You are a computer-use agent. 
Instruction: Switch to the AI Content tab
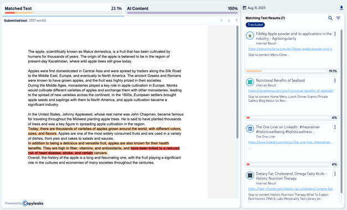pyautogui.click(x=182, y=9)
